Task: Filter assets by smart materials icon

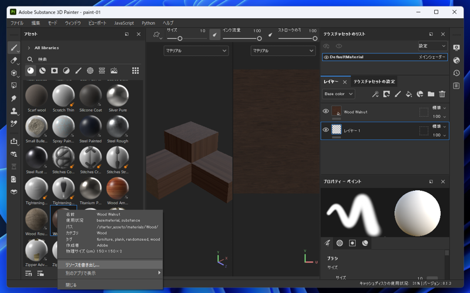Action: 42,70
